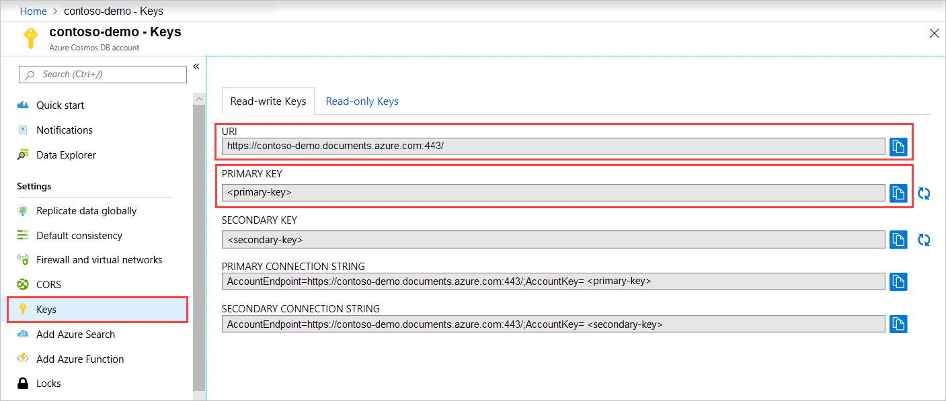Image resolution: width=946 pixels, height=401 pixels.
Task: Open the Add Azure Search page
Action: tap(75, 334)
